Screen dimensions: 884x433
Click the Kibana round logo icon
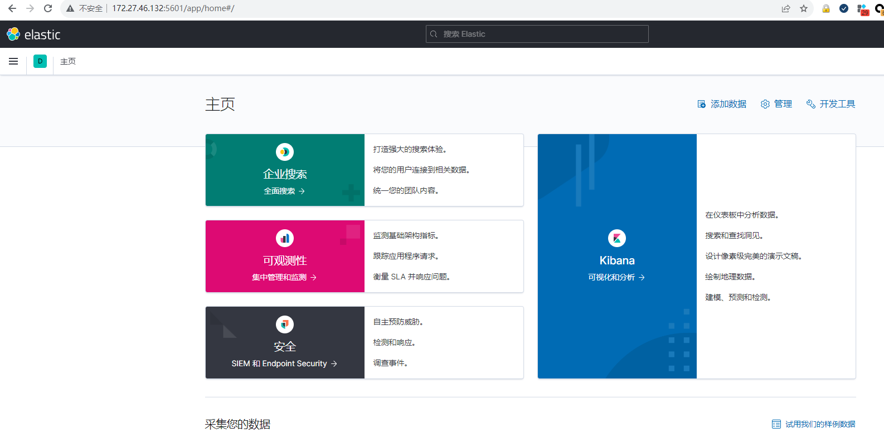(617, 238)
